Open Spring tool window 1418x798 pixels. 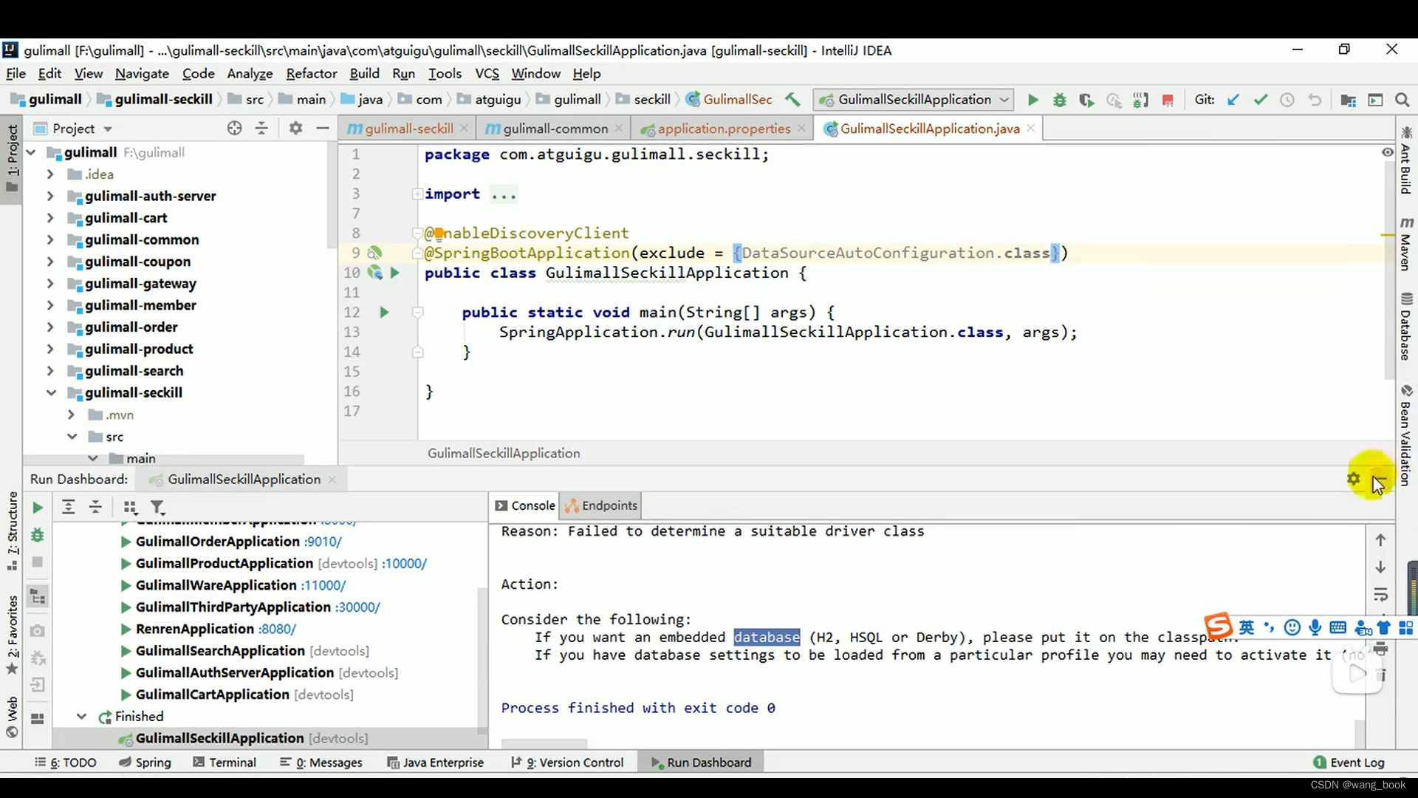145,762
